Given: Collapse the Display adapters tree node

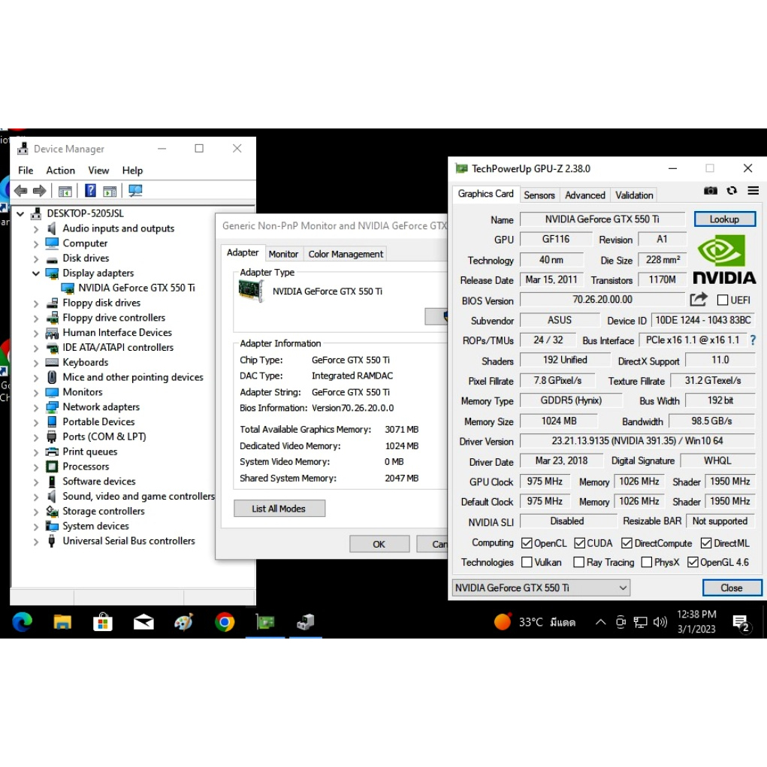Looking at the screenshot, I should point(36,273).
